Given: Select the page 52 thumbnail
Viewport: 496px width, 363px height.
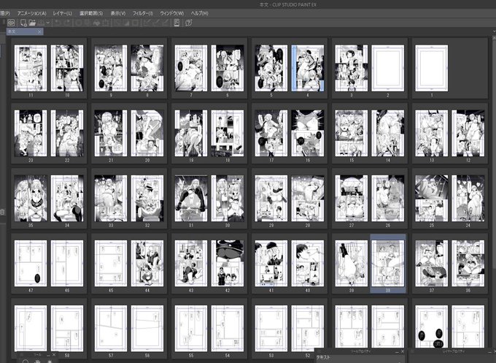Looking at the screenshot, I should [x=308, y=329].
